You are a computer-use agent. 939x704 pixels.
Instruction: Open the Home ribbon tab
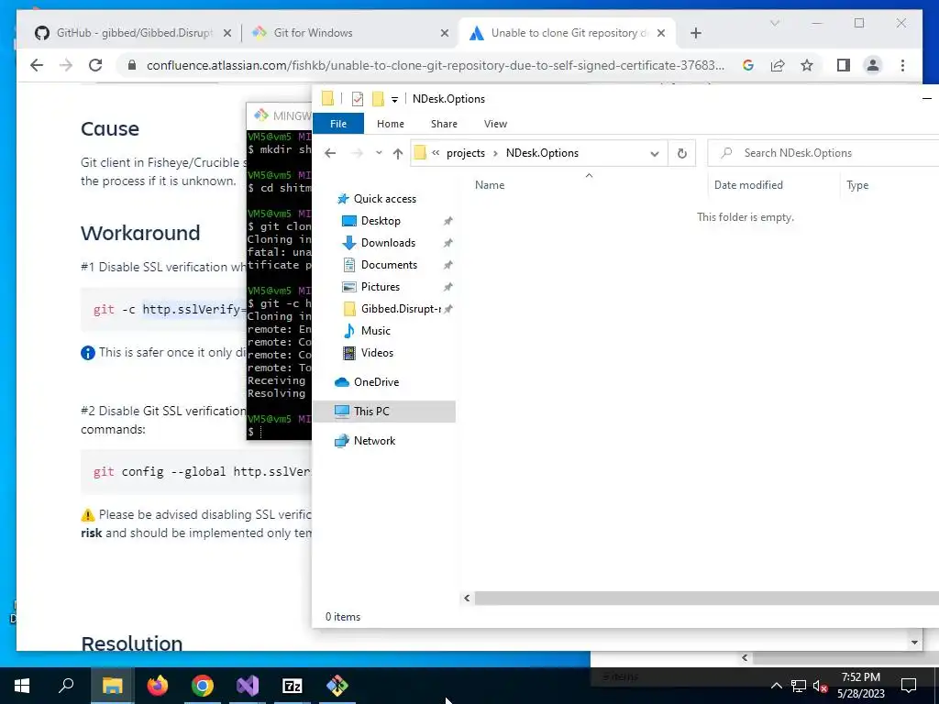point(391,124)
